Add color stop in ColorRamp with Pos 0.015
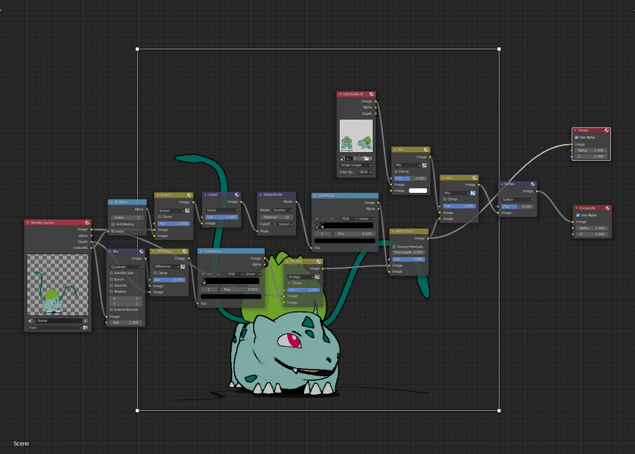 [203, 274]
